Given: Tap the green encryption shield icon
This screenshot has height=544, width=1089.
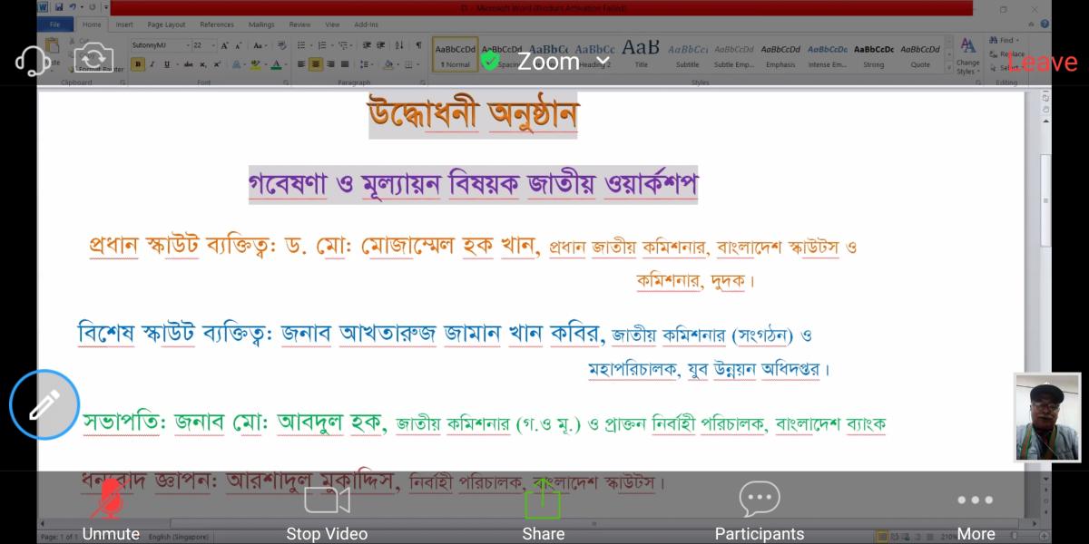Looking at the screenshot, I should [490, 61].
